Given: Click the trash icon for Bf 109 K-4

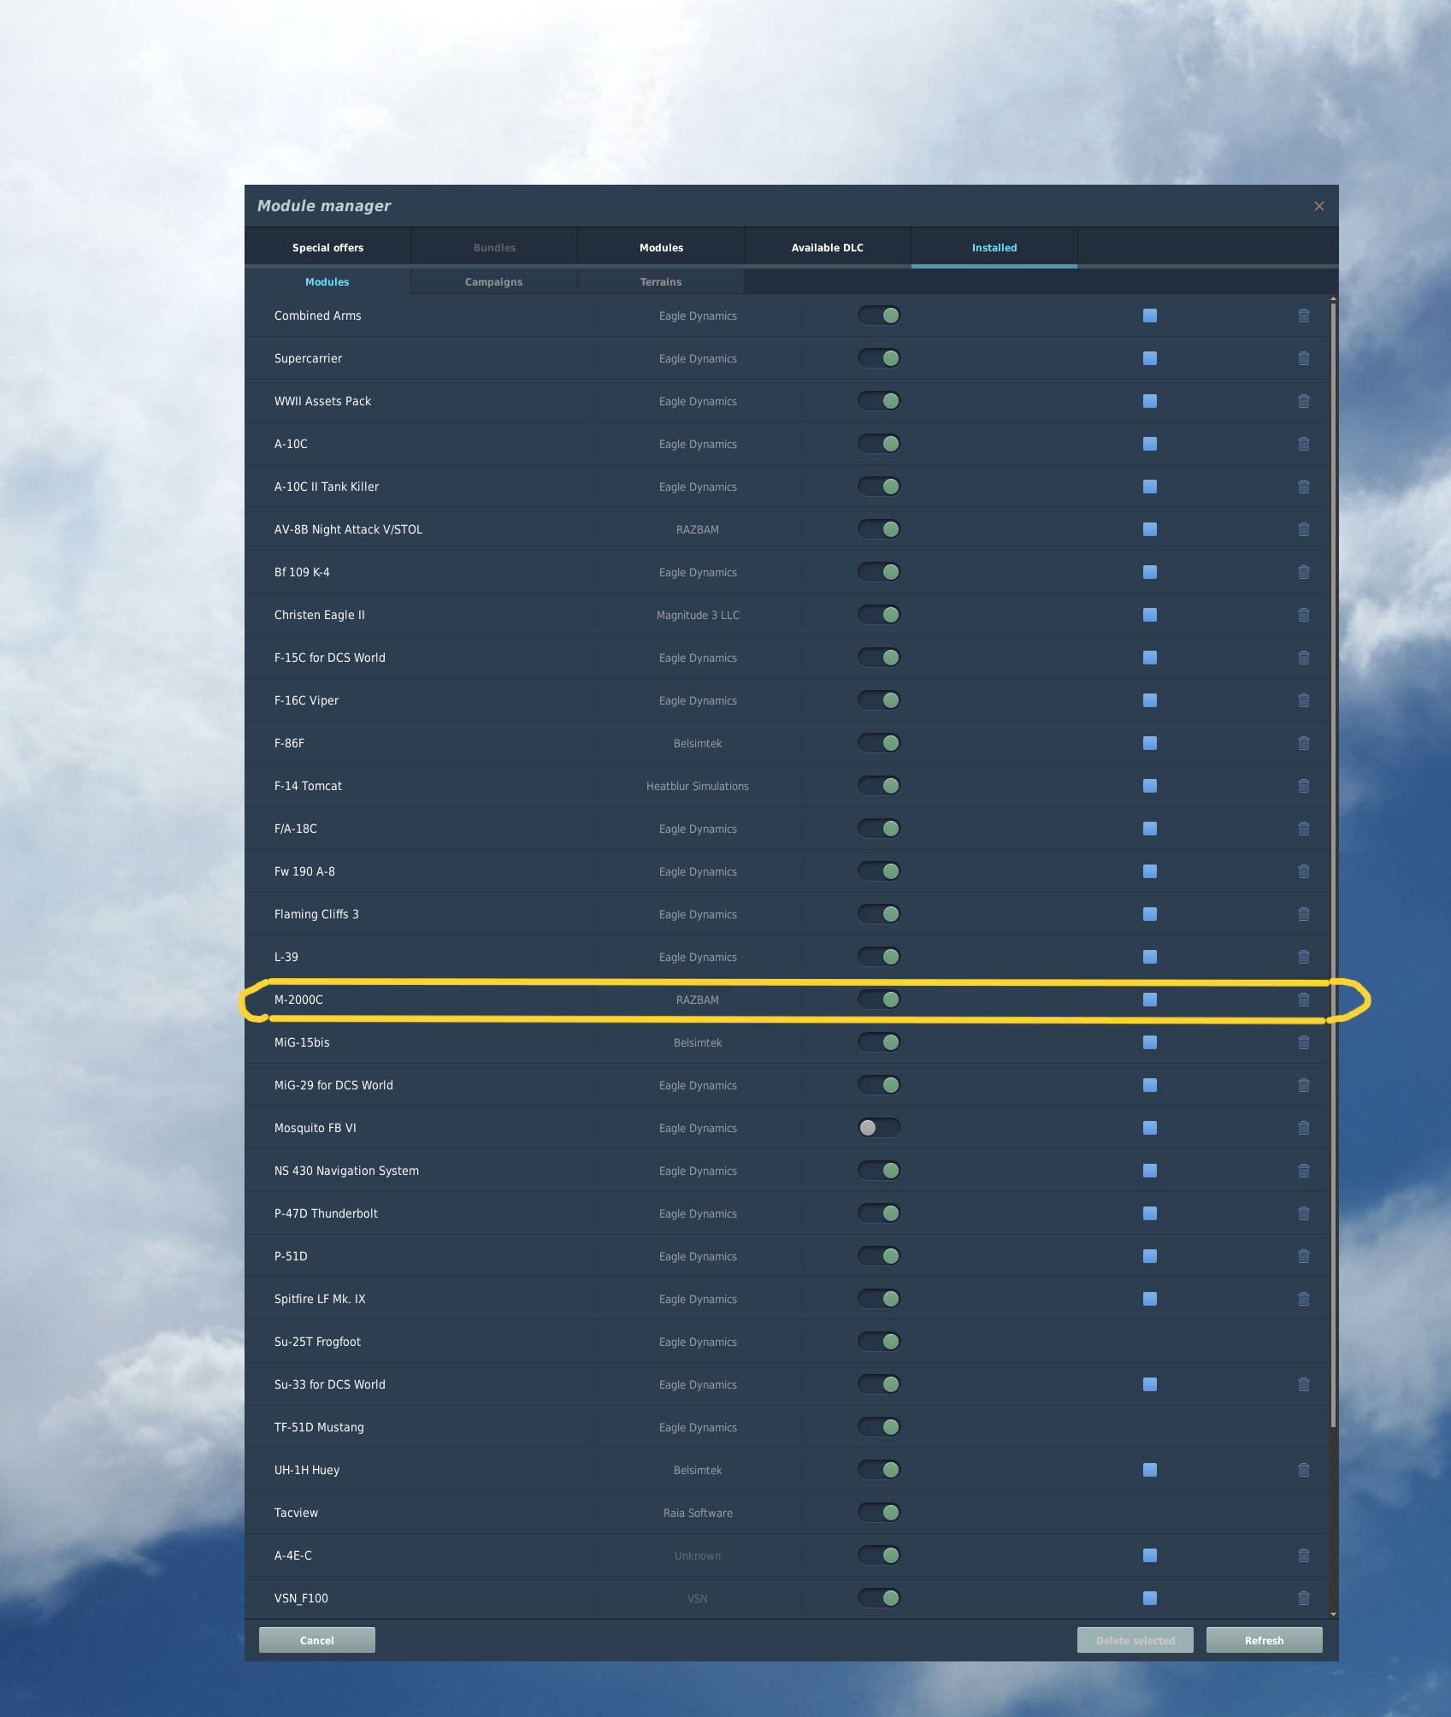Looking at the screenshot, I should click(1303, 572).
